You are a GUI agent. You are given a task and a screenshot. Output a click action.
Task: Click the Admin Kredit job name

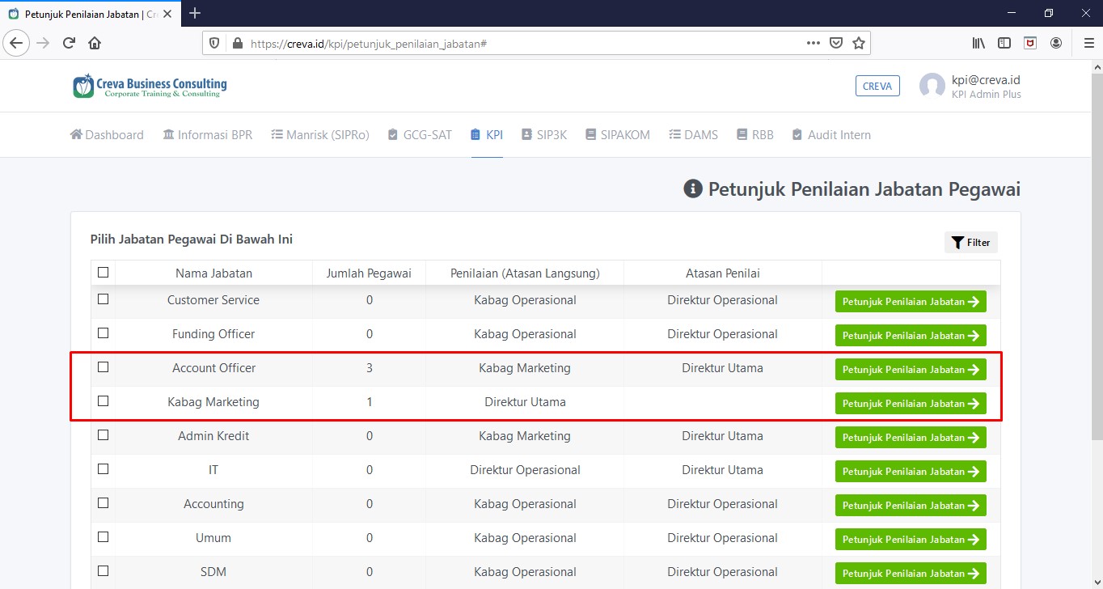(213, 436)
